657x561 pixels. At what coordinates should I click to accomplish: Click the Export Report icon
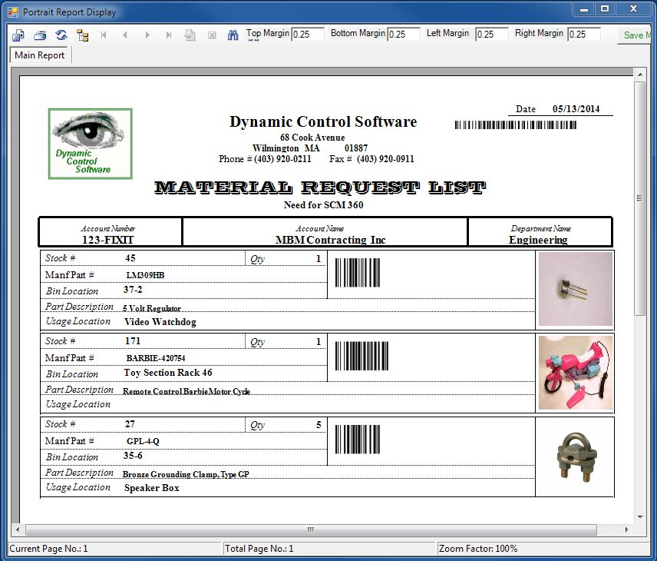pos(18,35)
